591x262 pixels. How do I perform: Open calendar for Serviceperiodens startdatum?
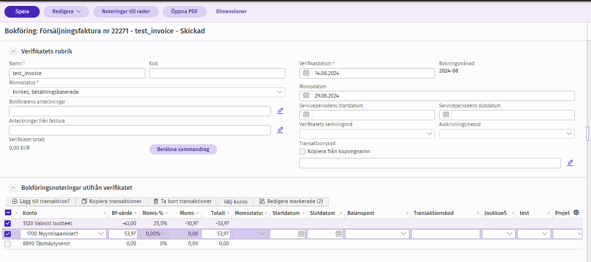click(x=306, y=115)
